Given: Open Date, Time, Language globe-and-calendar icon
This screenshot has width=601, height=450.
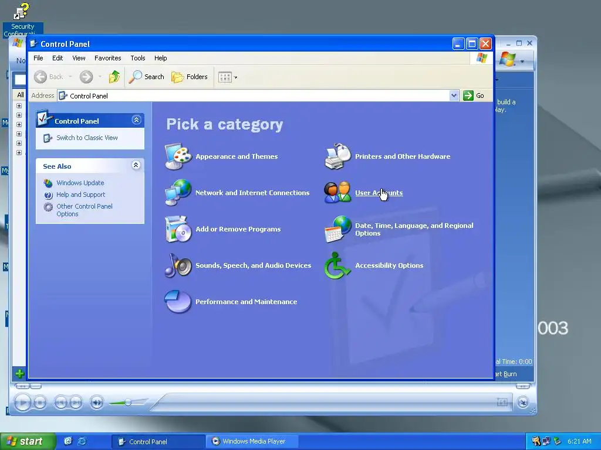Looking at the screenshot, I should pos(337,229).
